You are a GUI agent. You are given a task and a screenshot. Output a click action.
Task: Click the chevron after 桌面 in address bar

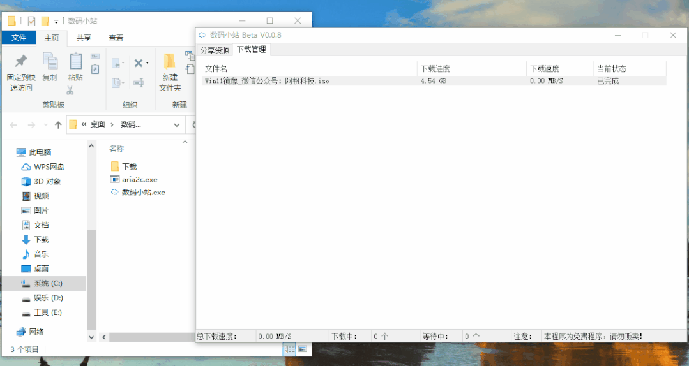pyautogui.click(x=112, y=124)
